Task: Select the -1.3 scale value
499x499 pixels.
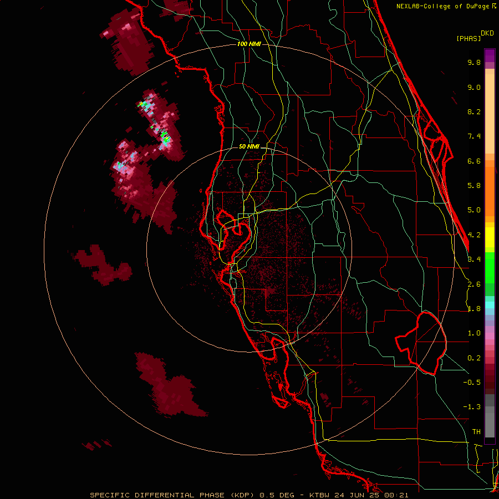Action: 472,407
